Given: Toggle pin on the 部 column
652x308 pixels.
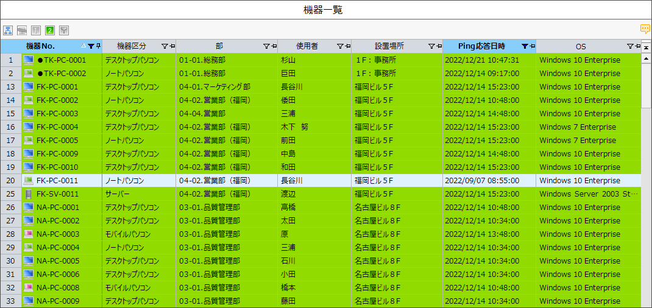Looking at the screenshot, I should click(274, 46).
